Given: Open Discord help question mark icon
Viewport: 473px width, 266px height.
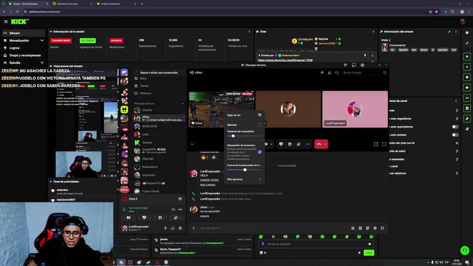Looking at the screenshot, I should [363, 65].
